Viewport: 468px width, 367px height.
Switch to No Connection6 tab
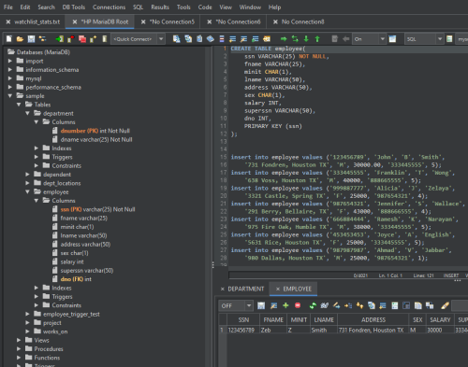(x=239, y=21)
